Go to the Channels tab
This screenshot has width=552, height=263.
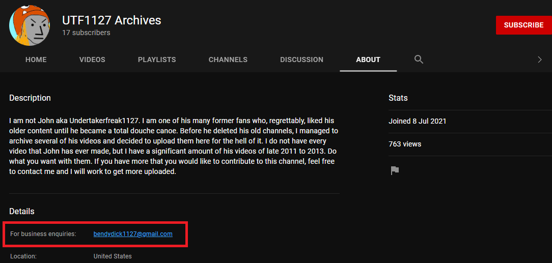pyautogui.click(x=228, y=60)
